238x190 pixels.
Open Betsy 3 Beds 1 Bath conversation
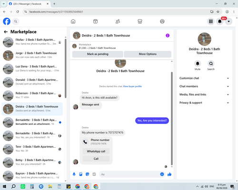pyautogui.click(x=32, y=162)
